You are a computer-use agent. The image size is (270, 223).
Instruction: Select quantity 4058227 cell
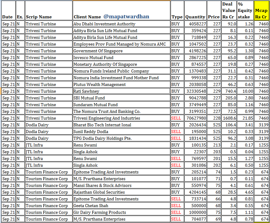pyautogui.click(x=195, y=24)
